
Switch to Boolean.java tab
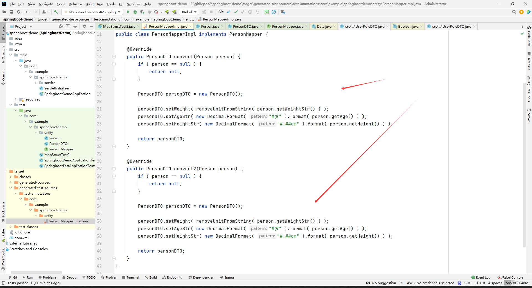(x=408, y=26)
